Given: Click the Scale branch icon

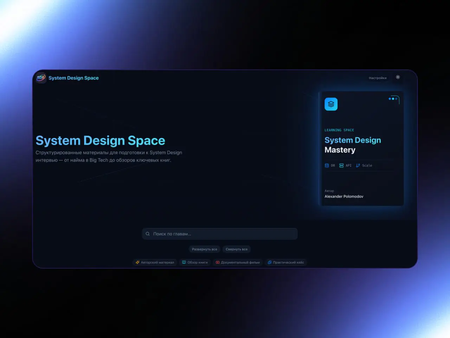Looking at the screenshot, I should pos(358,165).
